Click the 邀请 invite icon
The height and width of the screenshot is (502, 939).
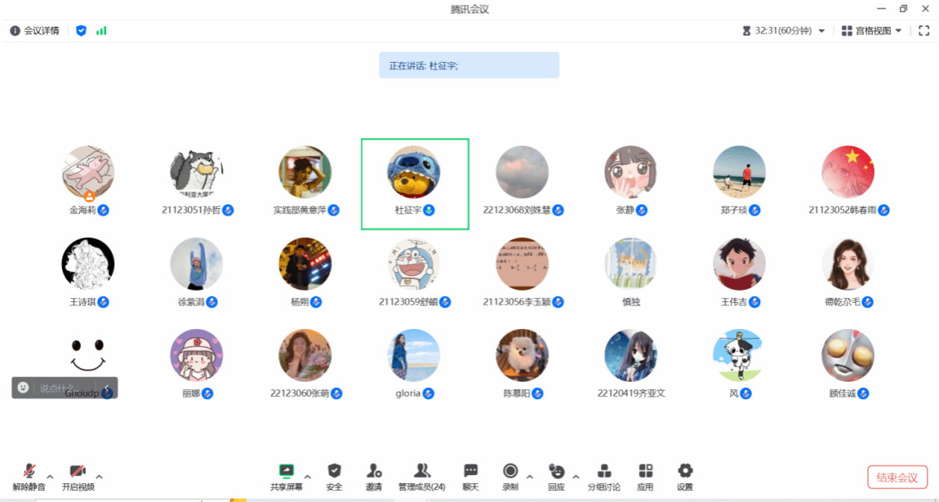click(374, 476)
